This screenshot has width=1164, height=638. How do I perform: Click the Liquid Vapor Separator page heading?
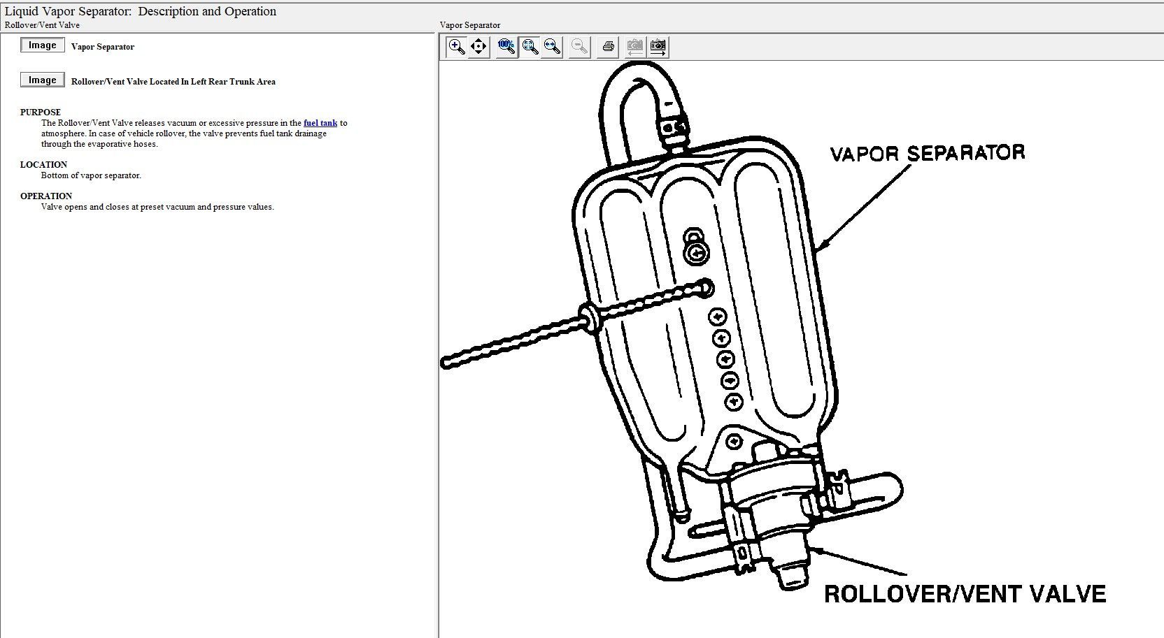click(141, 11)
